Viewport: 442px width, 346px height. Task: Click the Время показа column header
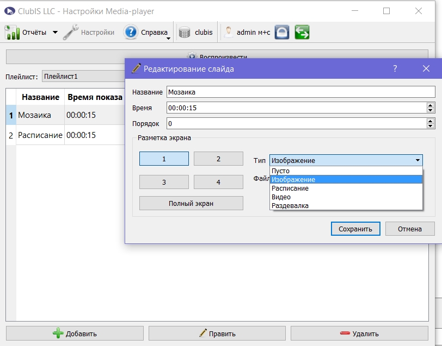[95, 97]
